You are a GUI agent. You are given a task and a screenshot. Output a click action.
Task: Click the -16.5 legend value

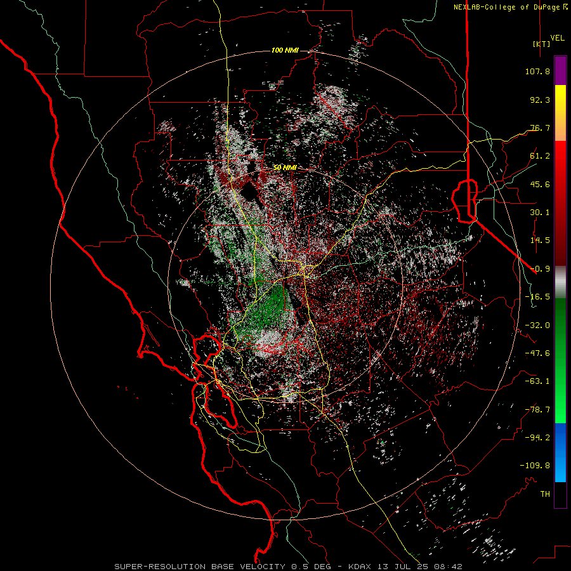click(537, 297)
